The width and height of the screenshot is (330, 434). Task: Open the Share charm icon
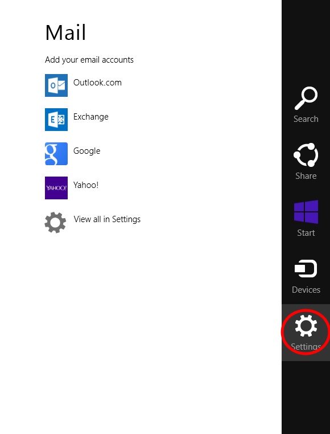[306, 155]
